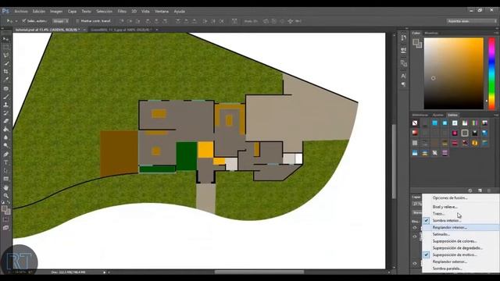Select the Paint Bucket tool

[5, 130]
